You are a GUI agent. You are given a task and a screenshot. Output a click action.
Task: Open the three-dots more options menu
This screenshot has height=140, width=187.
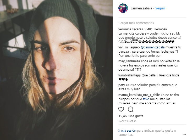coord(184,135)
